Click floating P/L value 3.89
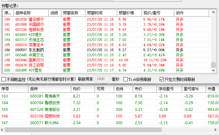 coord(162,116)
